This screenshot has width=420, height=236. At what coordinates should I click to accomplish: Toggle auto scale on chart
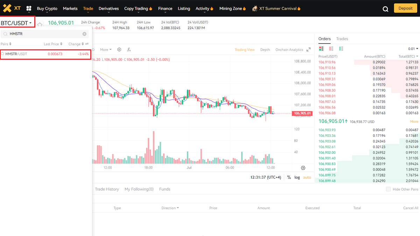307,177
